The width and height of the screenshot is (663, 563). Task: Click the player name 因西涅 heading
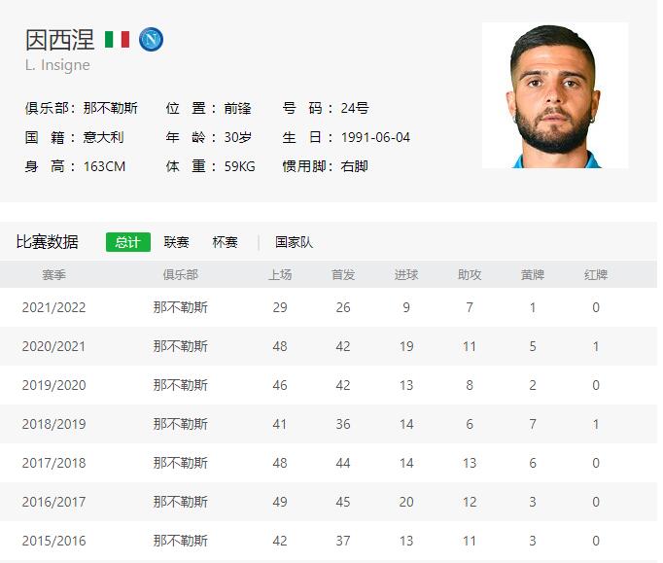tap(59, 40)
